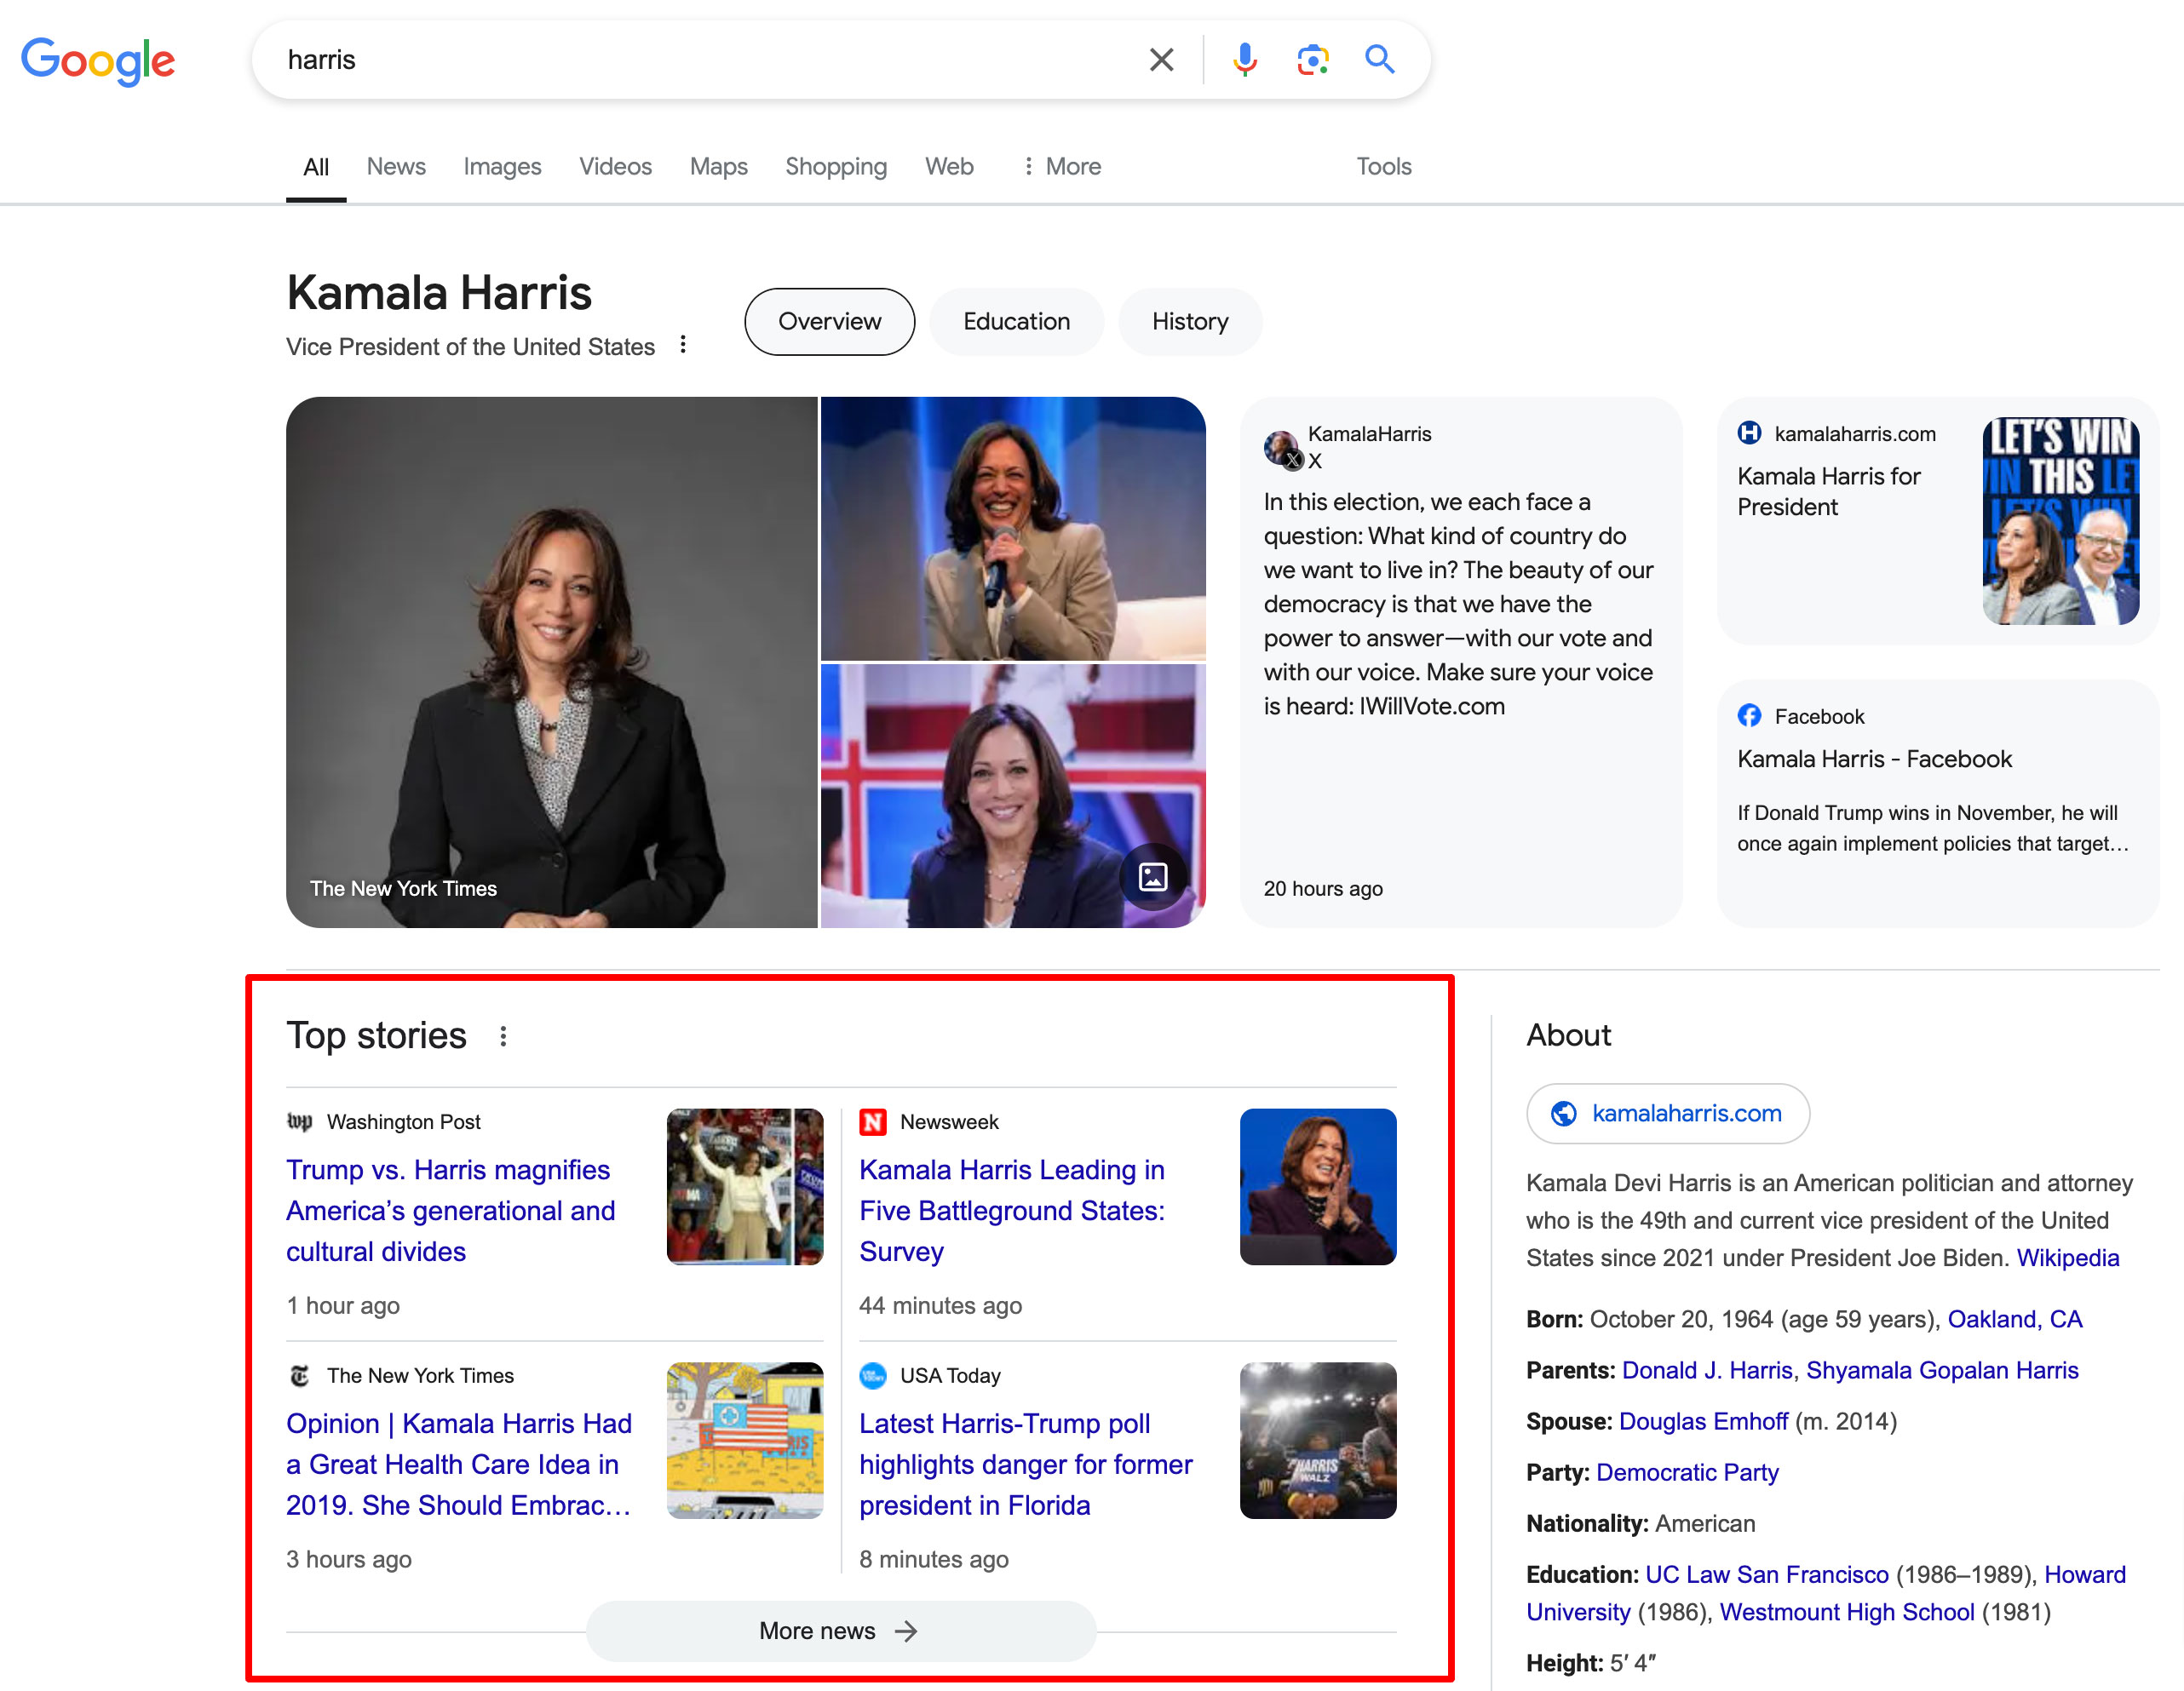
Task: Open options beside Vice President of the United States
Action: pos(683,344)
